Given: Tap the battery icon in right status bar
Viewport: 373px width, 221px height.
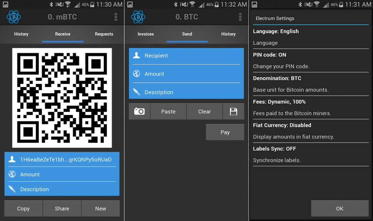Looking at the screenshot, I should click(341, 4).
